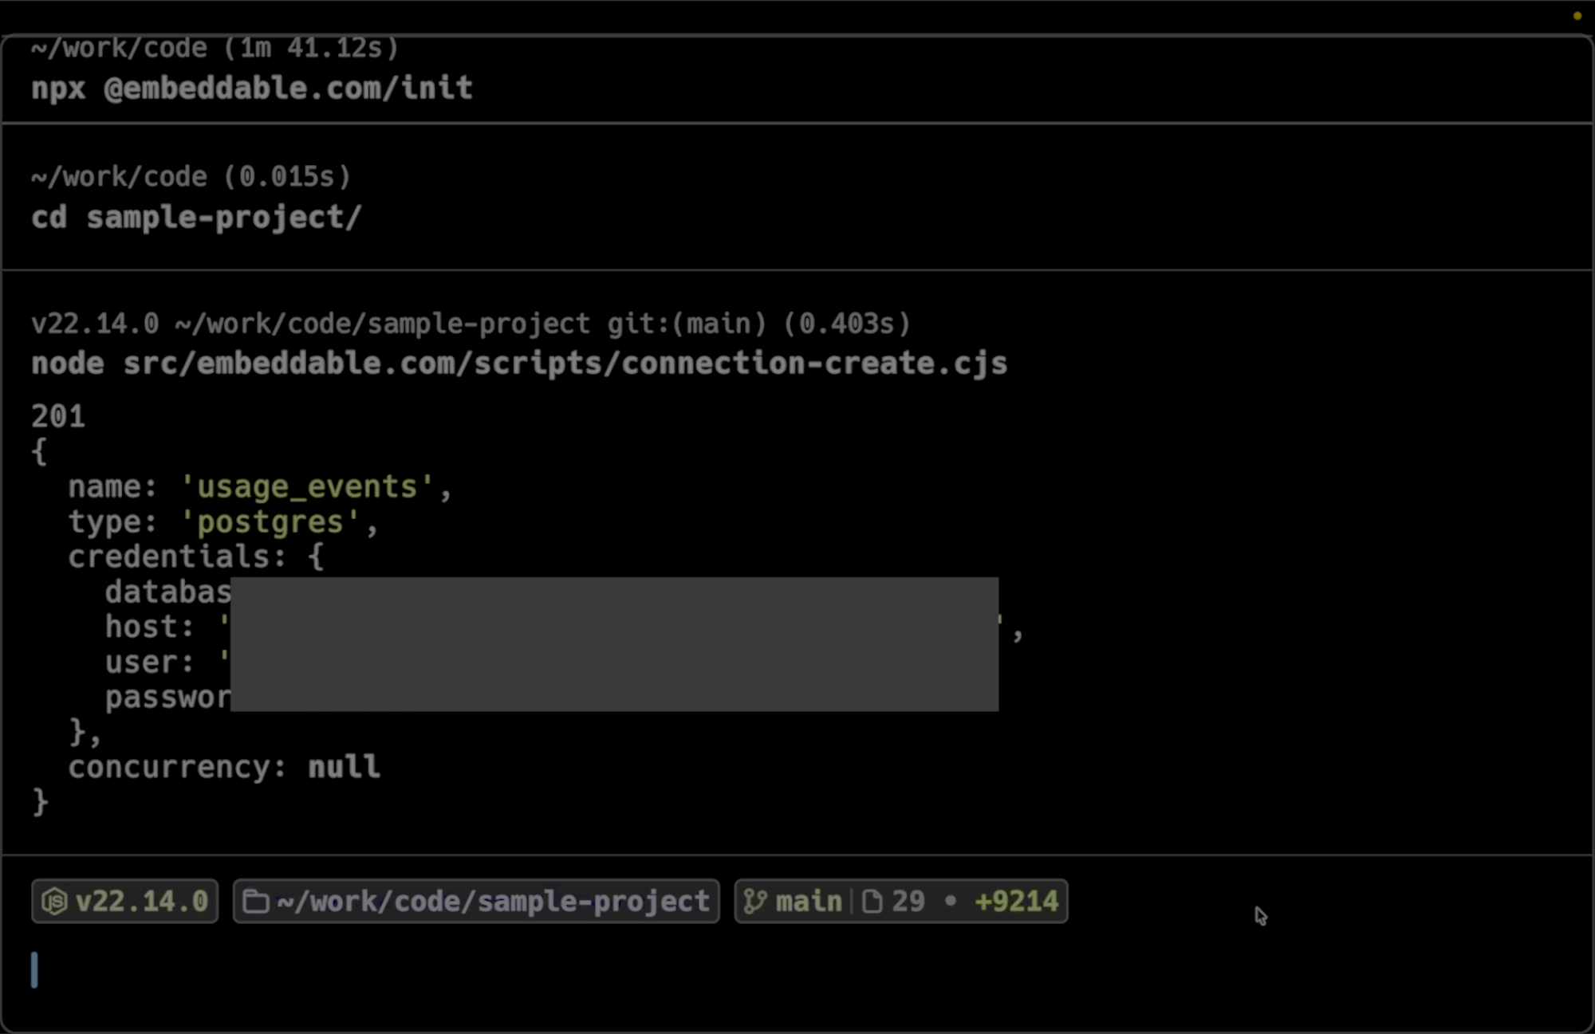Image resolution: width=1595 pixels, height=1034 pixels.
Task: Click the folder icon in directory chip
Action: [255, 902]
